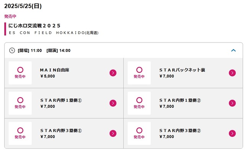
Task: Click 発売中 status box for STARバックネット裏
Action: [139, 73]
